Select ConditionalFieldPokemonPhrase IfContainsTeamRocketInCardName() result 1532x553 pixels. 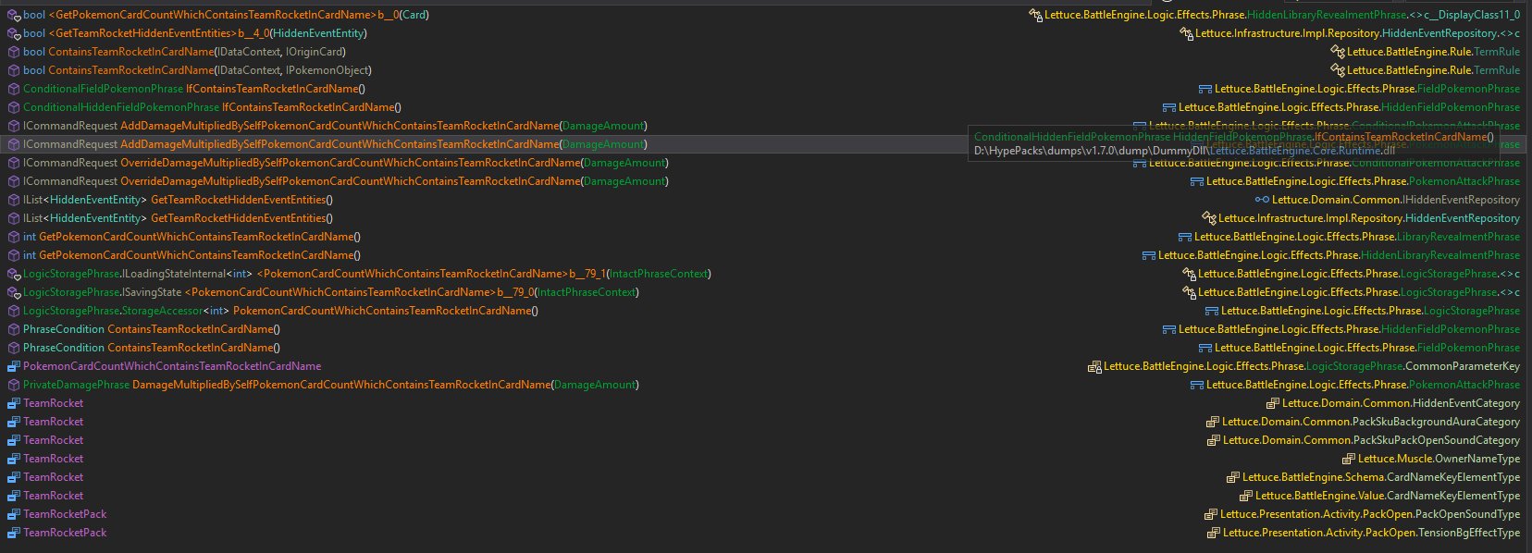point(194,89)
